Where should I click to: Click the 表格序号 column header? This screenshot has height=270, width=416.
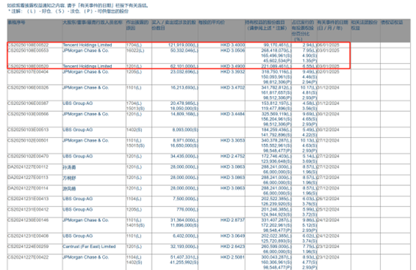[17, 22]
